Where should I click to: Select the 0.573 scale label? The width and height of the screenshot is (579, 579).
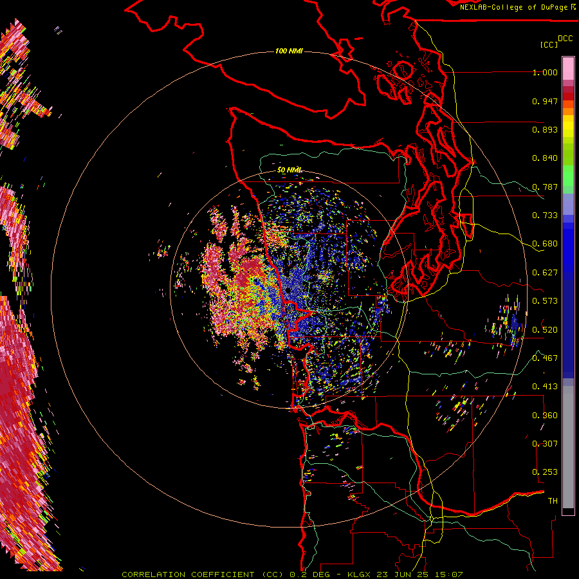coord(545,301)
